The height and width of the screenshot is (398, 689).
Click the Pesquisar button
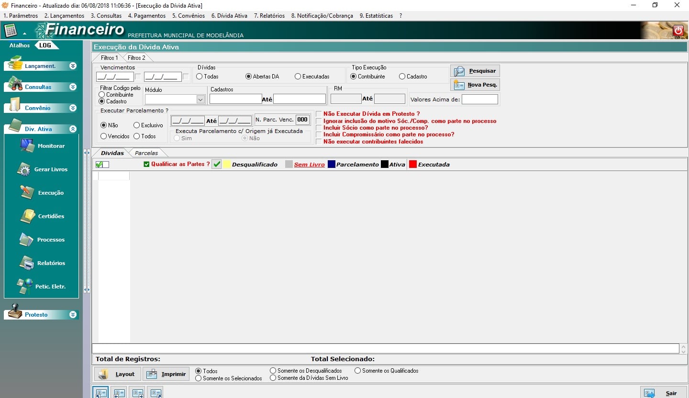pos(475,71)
